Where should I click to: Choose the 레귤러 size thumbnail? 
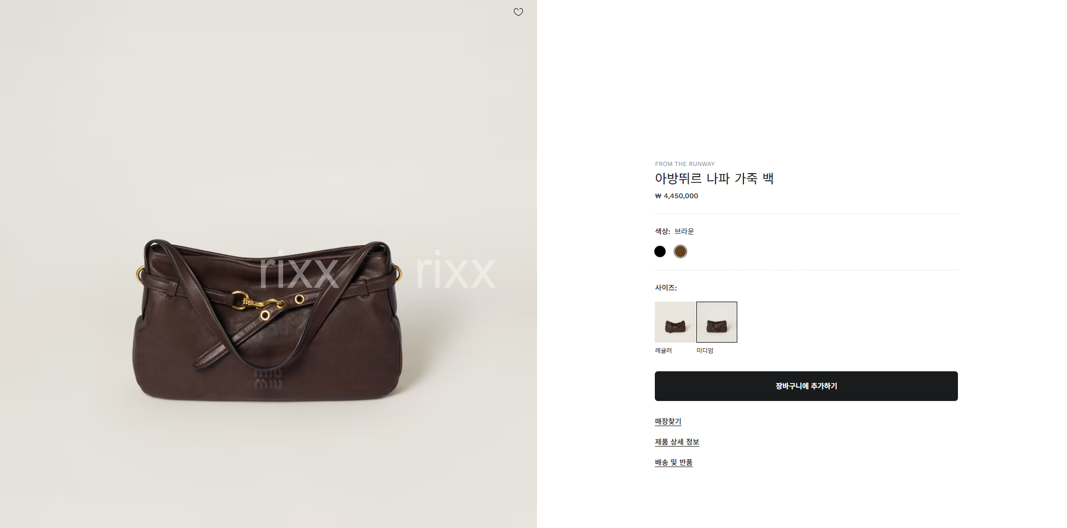click(x=675, y=322)
